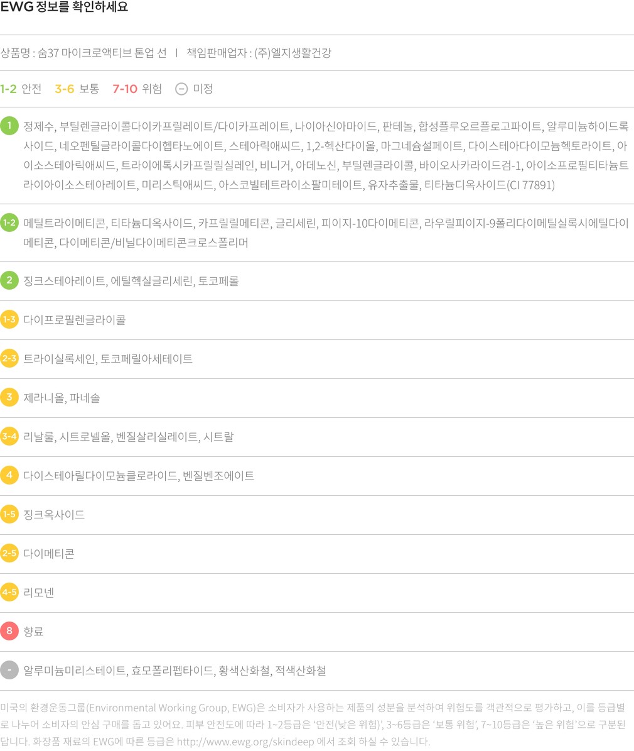Click the 3-6 보통 legend label
634x751 pixels.
pyautogui.click(x=77, y=89)
